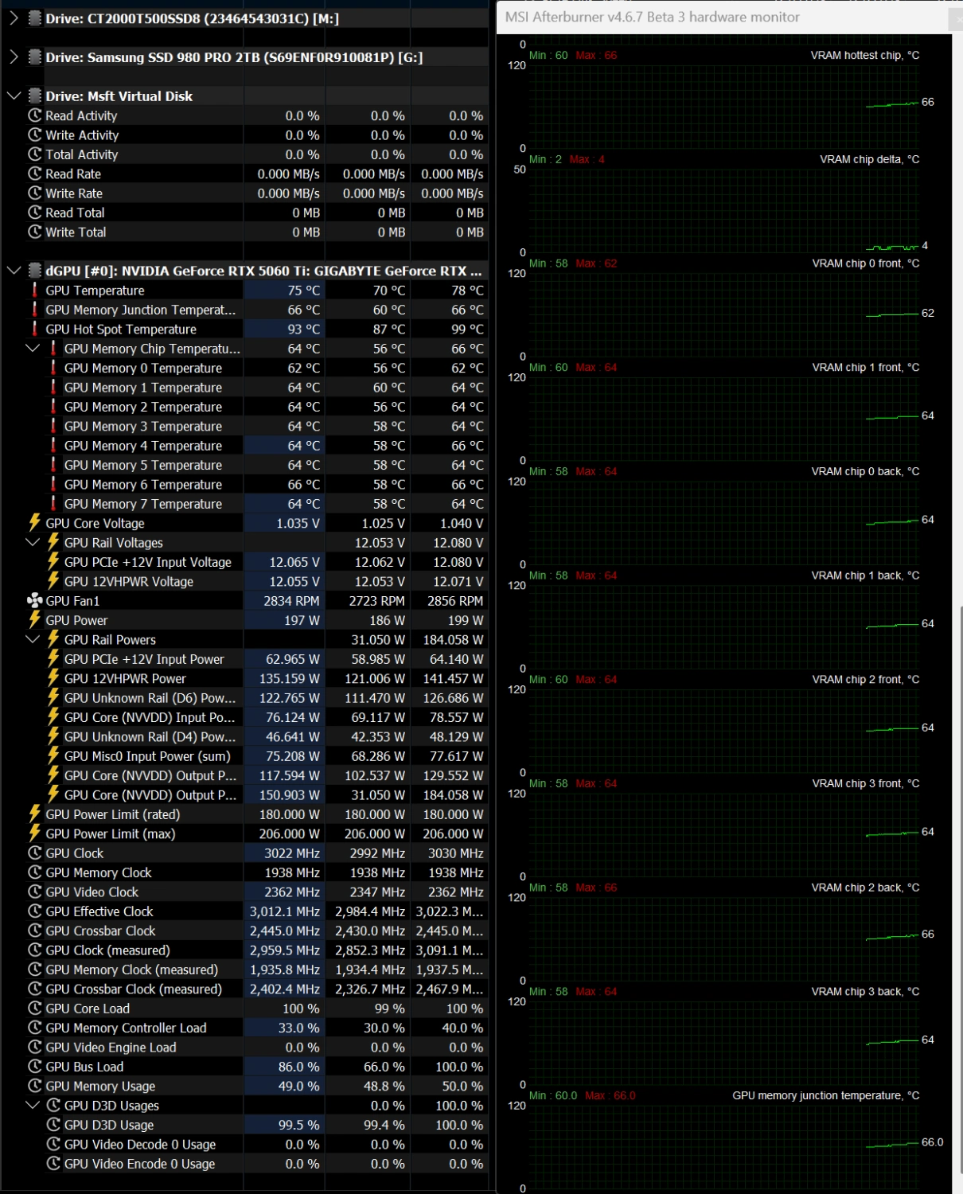Collapse the dGPU NVIDIA GeForce RTX 5060 Ti node
963x1194 pixels.
click(x=14, y=271)
